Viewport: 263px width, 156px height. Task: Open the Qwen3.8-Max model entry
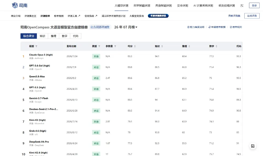pos(37,77)
